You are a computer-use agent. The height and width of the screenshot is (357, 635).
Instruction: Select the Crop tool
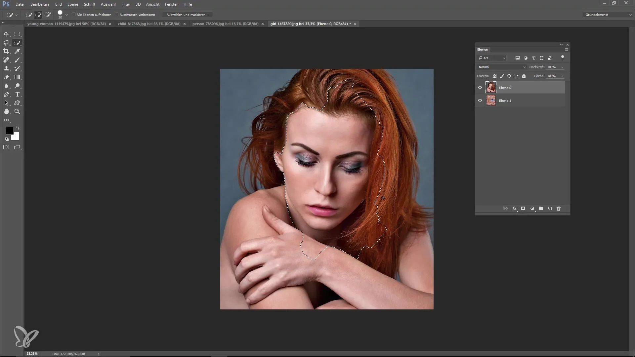pyautogui.click(x=6, y=51)
